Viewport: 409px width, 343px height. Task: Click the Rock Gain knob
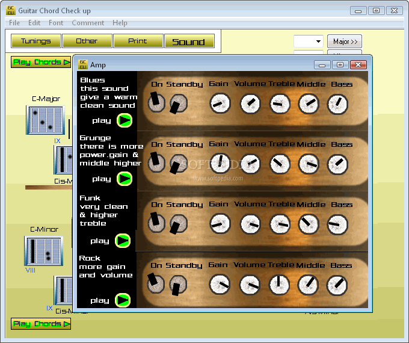click(220, 285)
